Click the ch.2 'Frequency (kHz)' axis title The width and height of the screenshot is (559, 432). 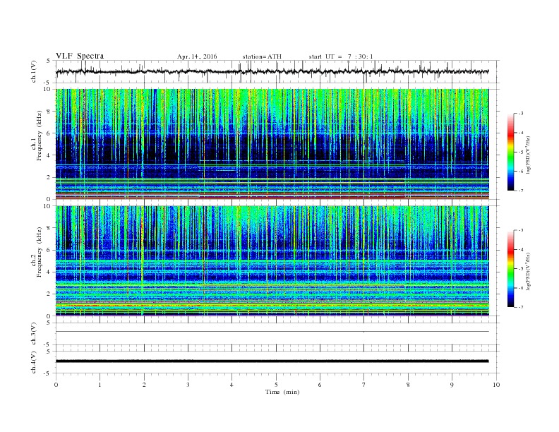tap(40, 251)
